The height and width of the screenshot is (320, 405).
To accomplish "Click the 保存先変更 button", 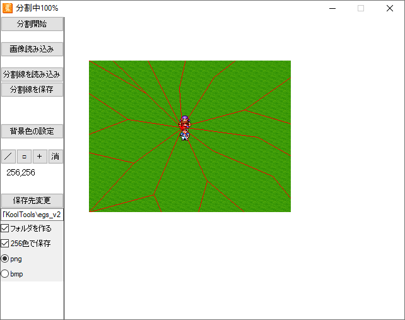I will pyautogui.click(x=32, y=201).
